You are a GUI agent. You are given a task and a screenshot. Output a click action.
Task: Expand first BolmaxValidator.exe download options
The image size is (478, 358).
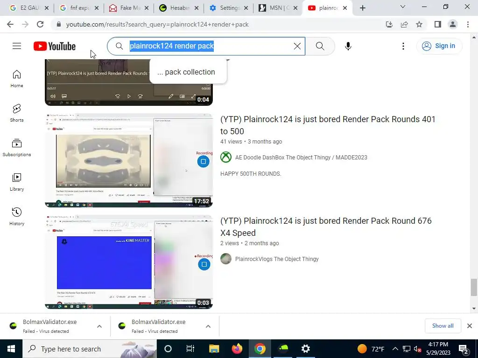pyautogui.click(x=99, y=326)
